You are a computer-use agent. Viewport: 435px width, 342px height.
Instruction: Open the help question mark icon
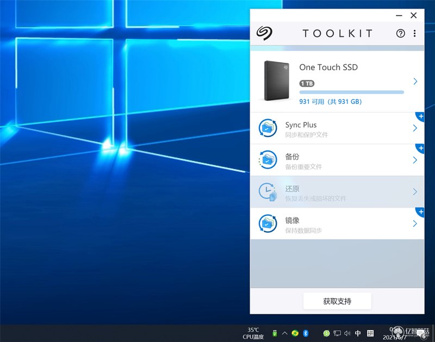pos(400,34)
